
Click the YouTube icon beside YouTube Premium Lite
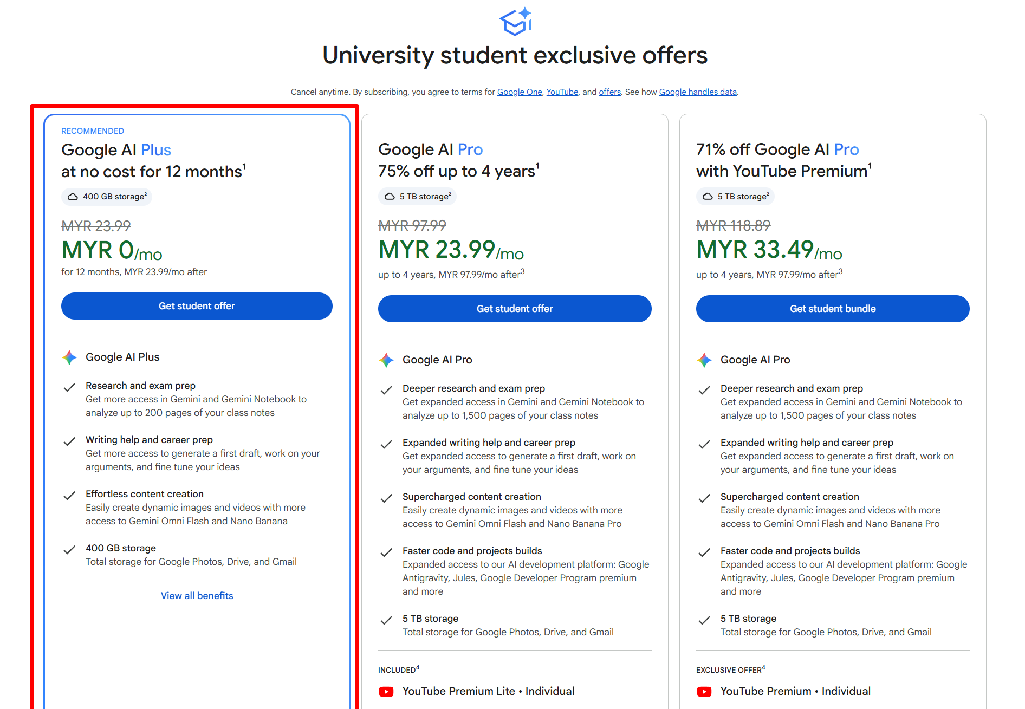click(386, 692)
